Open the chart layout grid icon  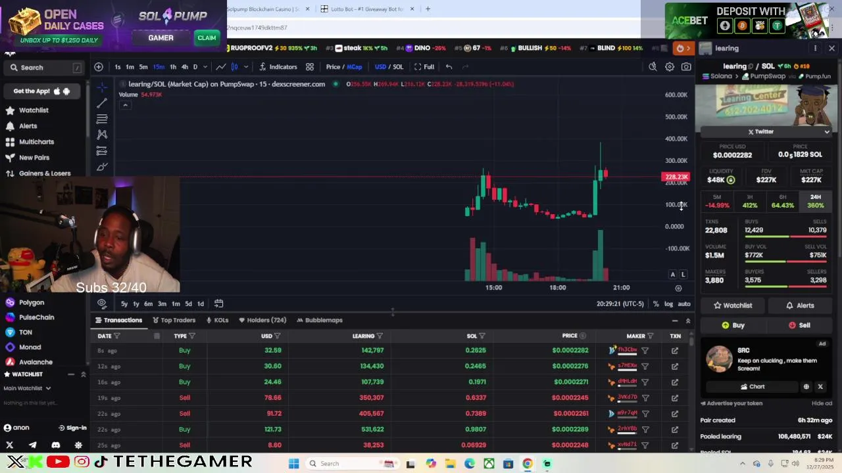point(309,66)
